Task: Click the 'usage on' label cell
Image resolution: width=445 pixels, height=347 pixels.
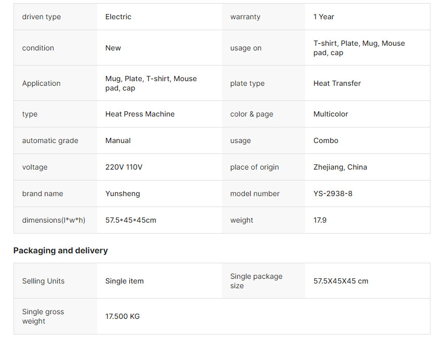Action: point(246,48)
